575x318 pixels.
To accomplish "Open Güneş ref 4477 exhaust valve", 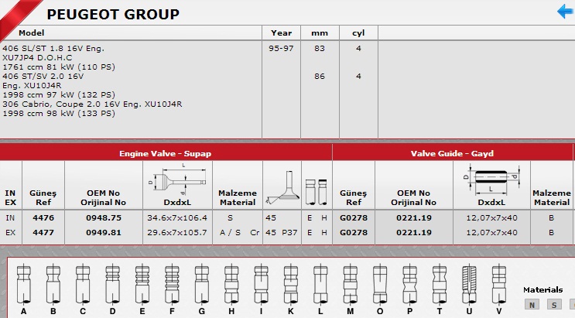I will point(43,232).
